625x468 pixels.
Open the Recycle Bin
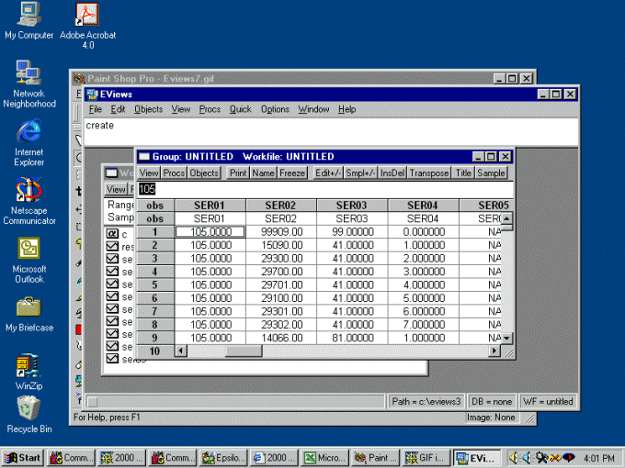tap(28, 407)
